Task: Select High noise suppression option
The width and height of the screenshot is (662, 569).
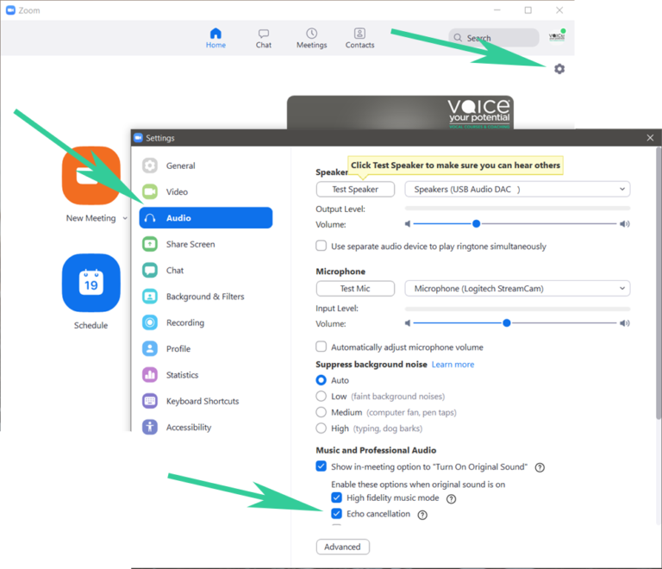Action: click(321, 428)
